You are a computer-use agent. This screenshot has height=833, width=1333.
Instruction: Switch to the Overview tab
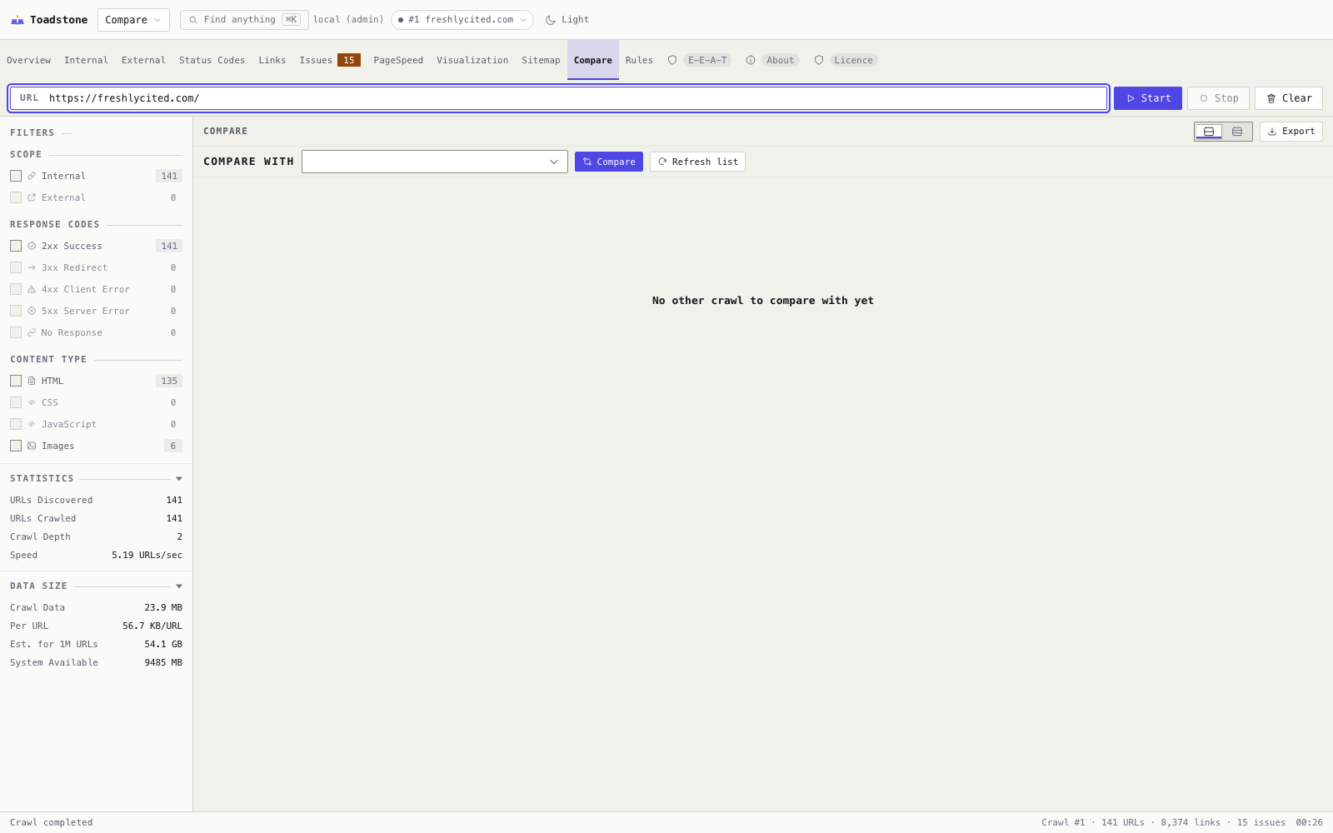click(x=28, y=60)
